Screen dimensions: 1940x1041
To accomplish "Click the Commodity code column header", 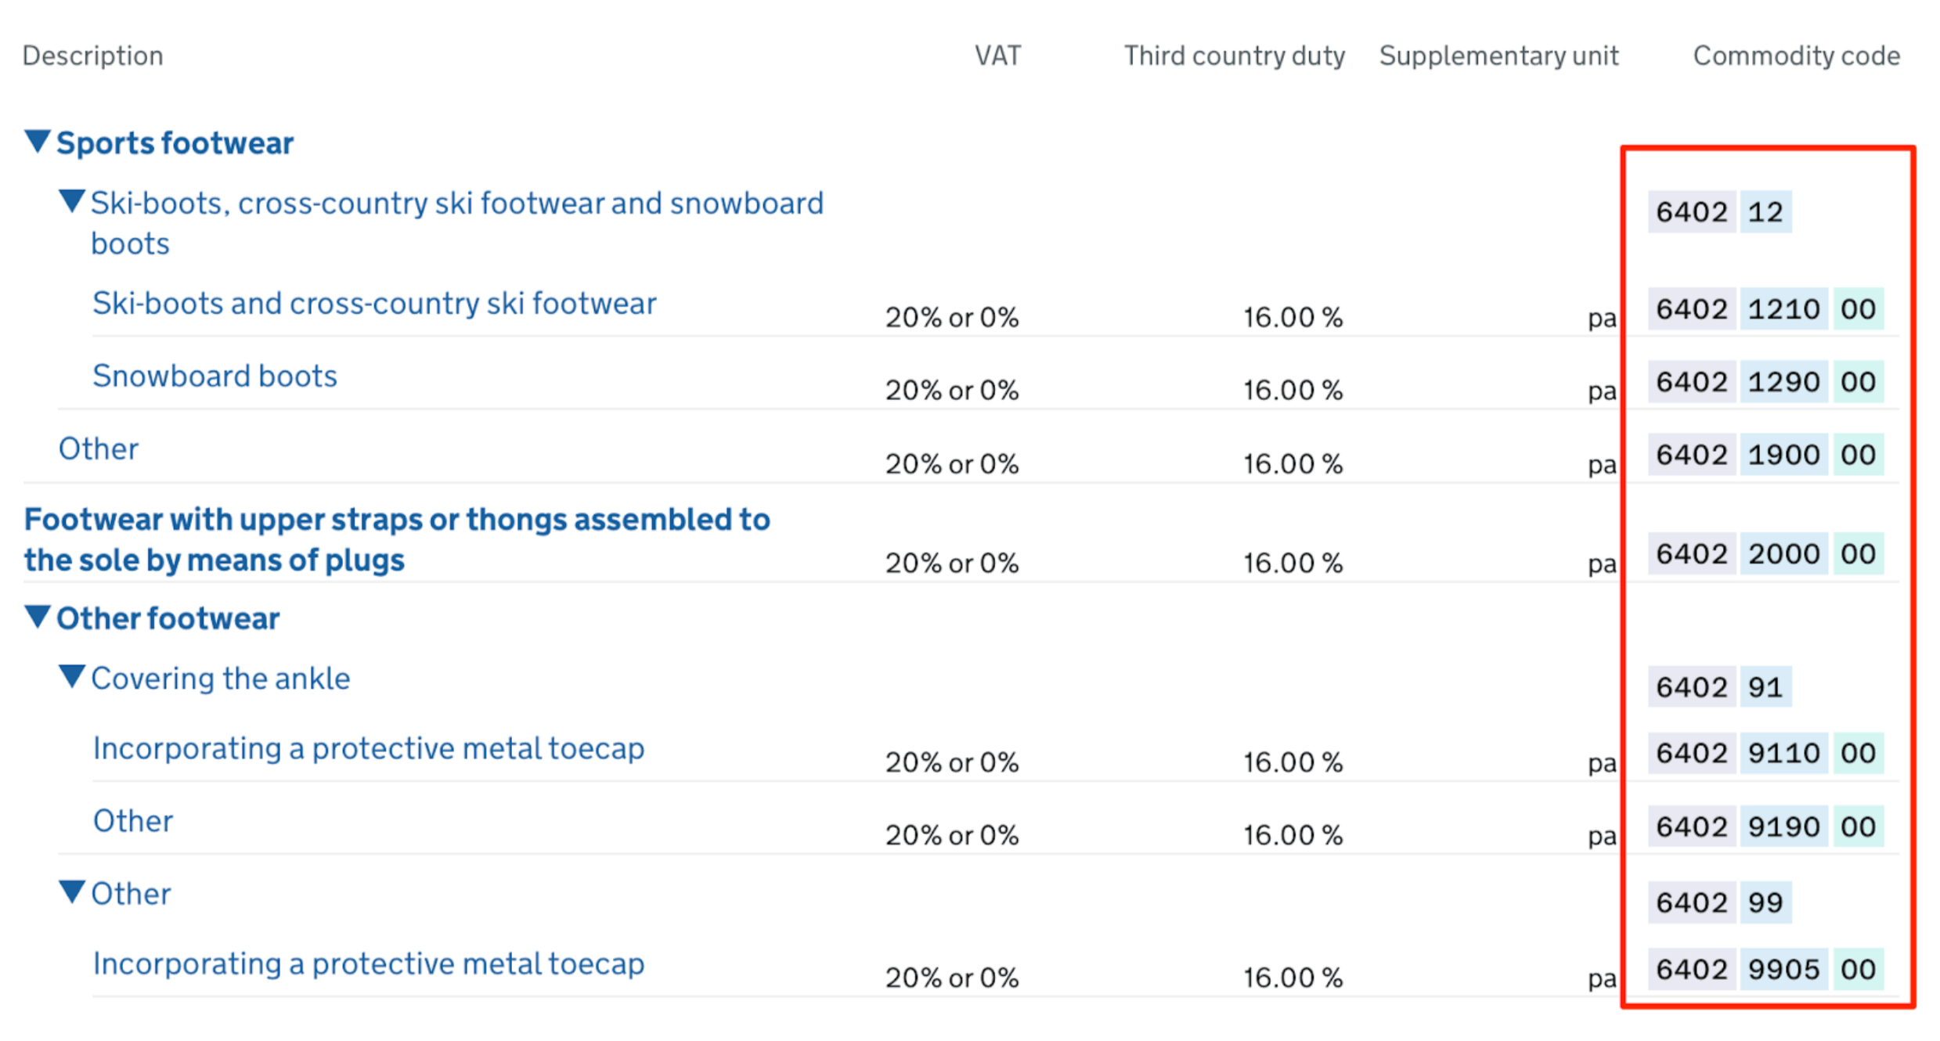I will click(x=1796, y=56).
